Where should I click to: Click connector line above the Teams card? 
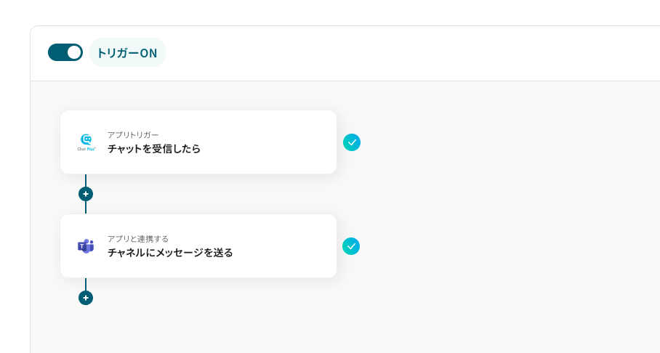point(86,208)
